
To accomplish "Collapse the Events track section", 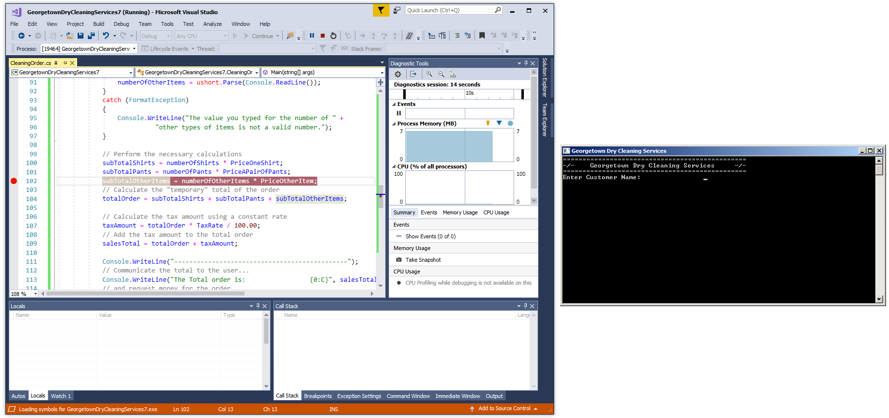I will tap(394, 104).
